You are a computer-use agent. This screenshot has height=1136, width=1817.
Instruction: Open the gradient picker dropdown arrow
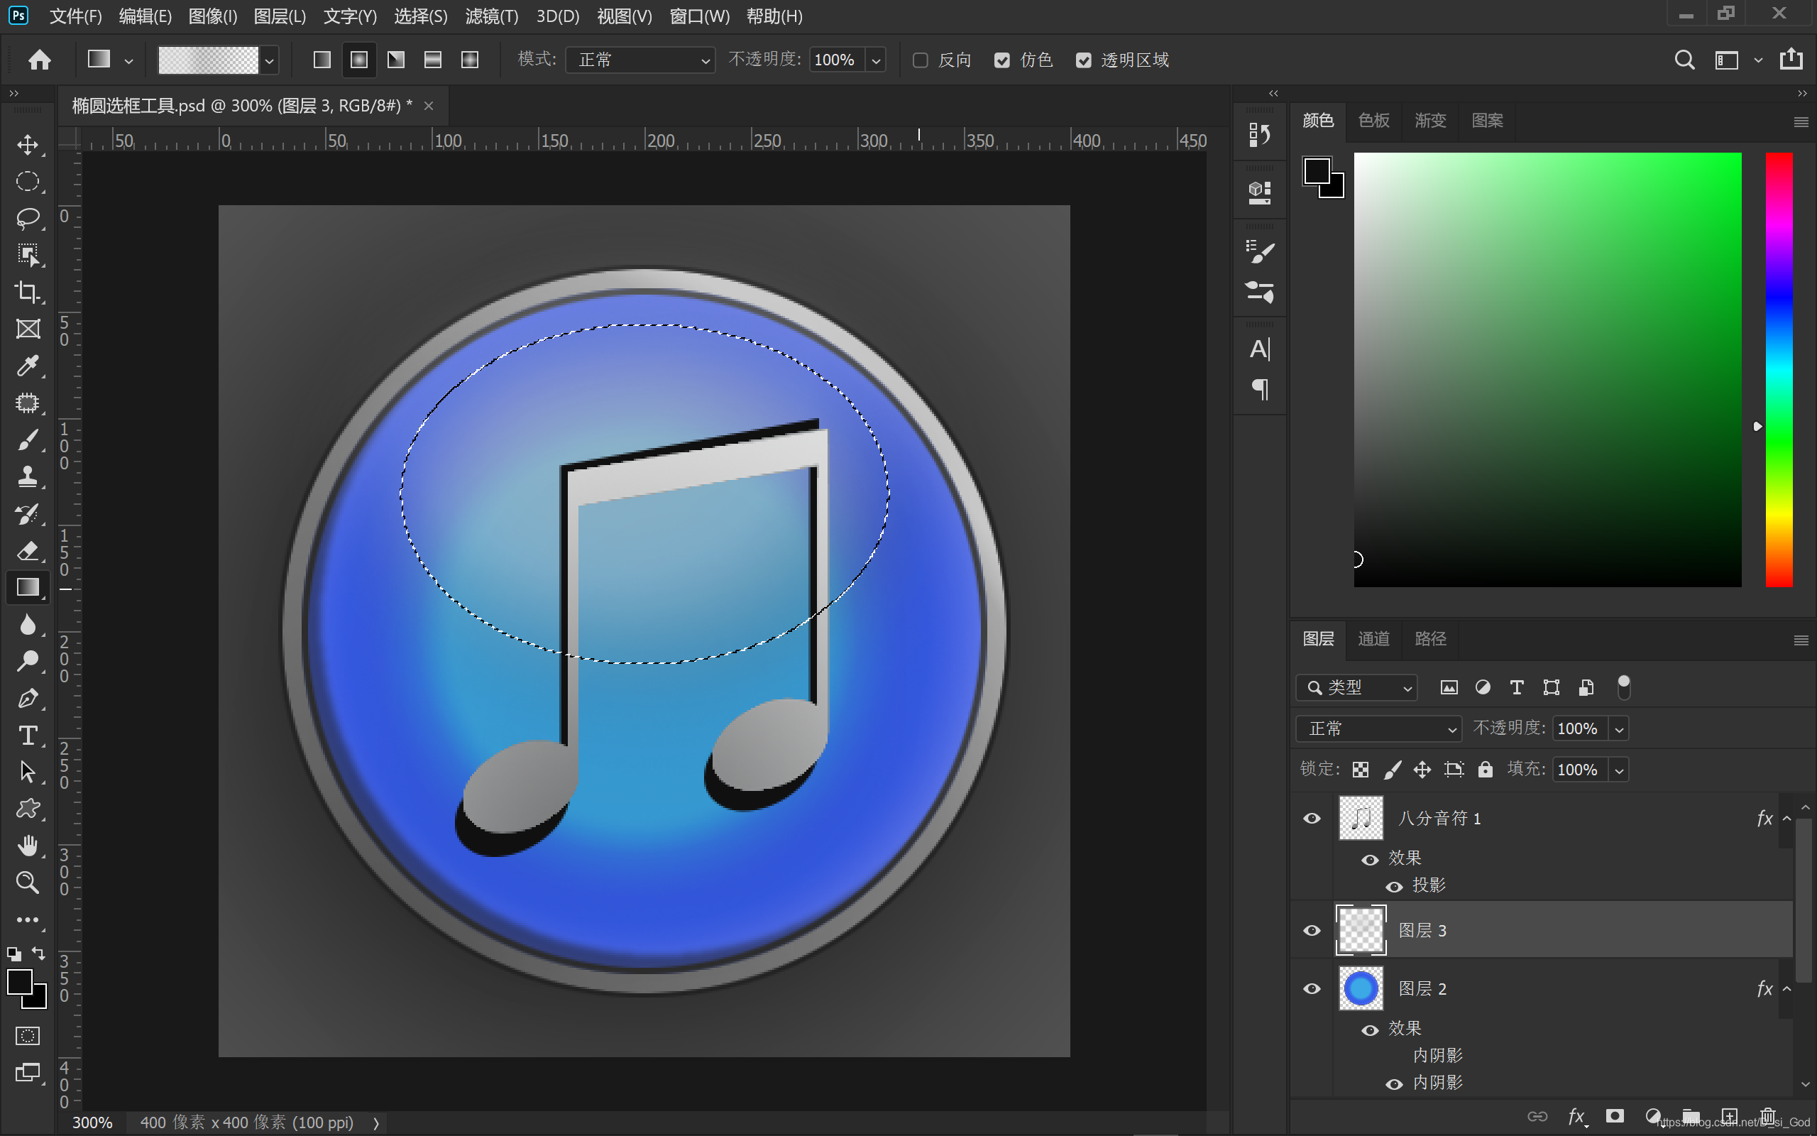coord(270,60)
